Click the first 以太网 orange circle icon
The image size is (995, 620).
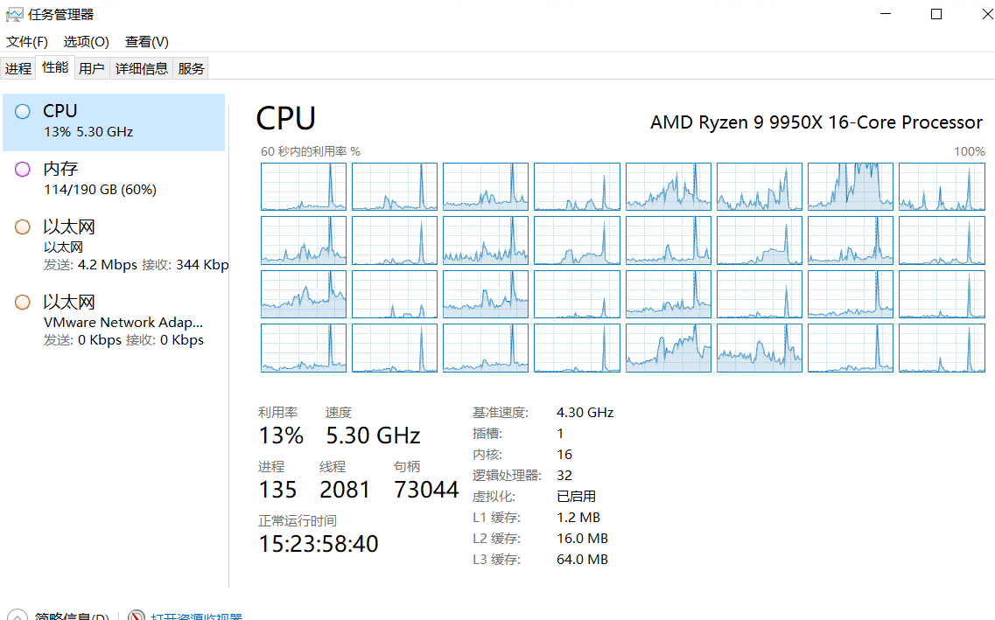pos(23,227)
